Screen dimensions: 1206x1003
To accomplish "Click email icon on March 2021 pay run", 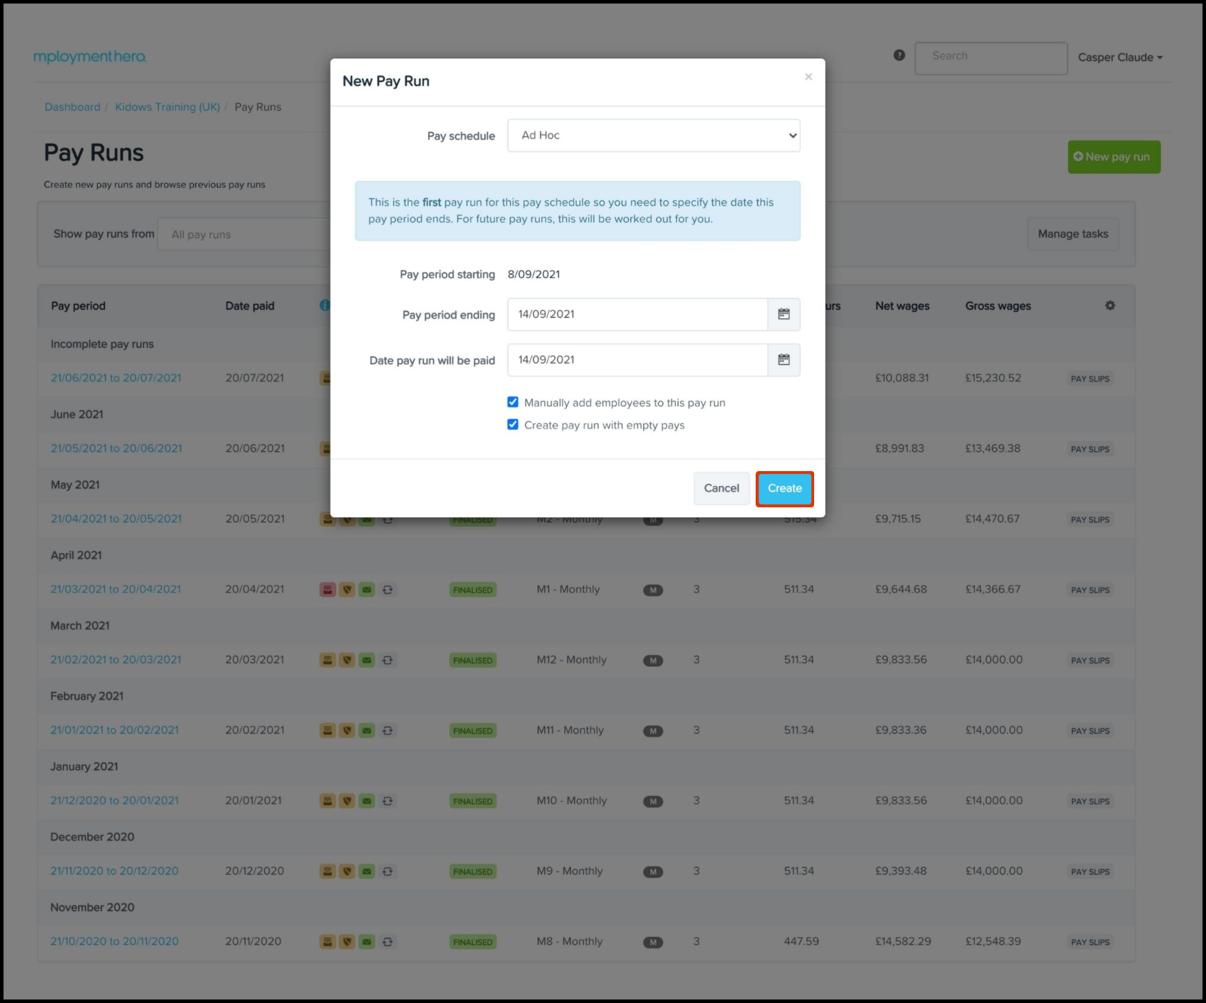I will 367,660.
